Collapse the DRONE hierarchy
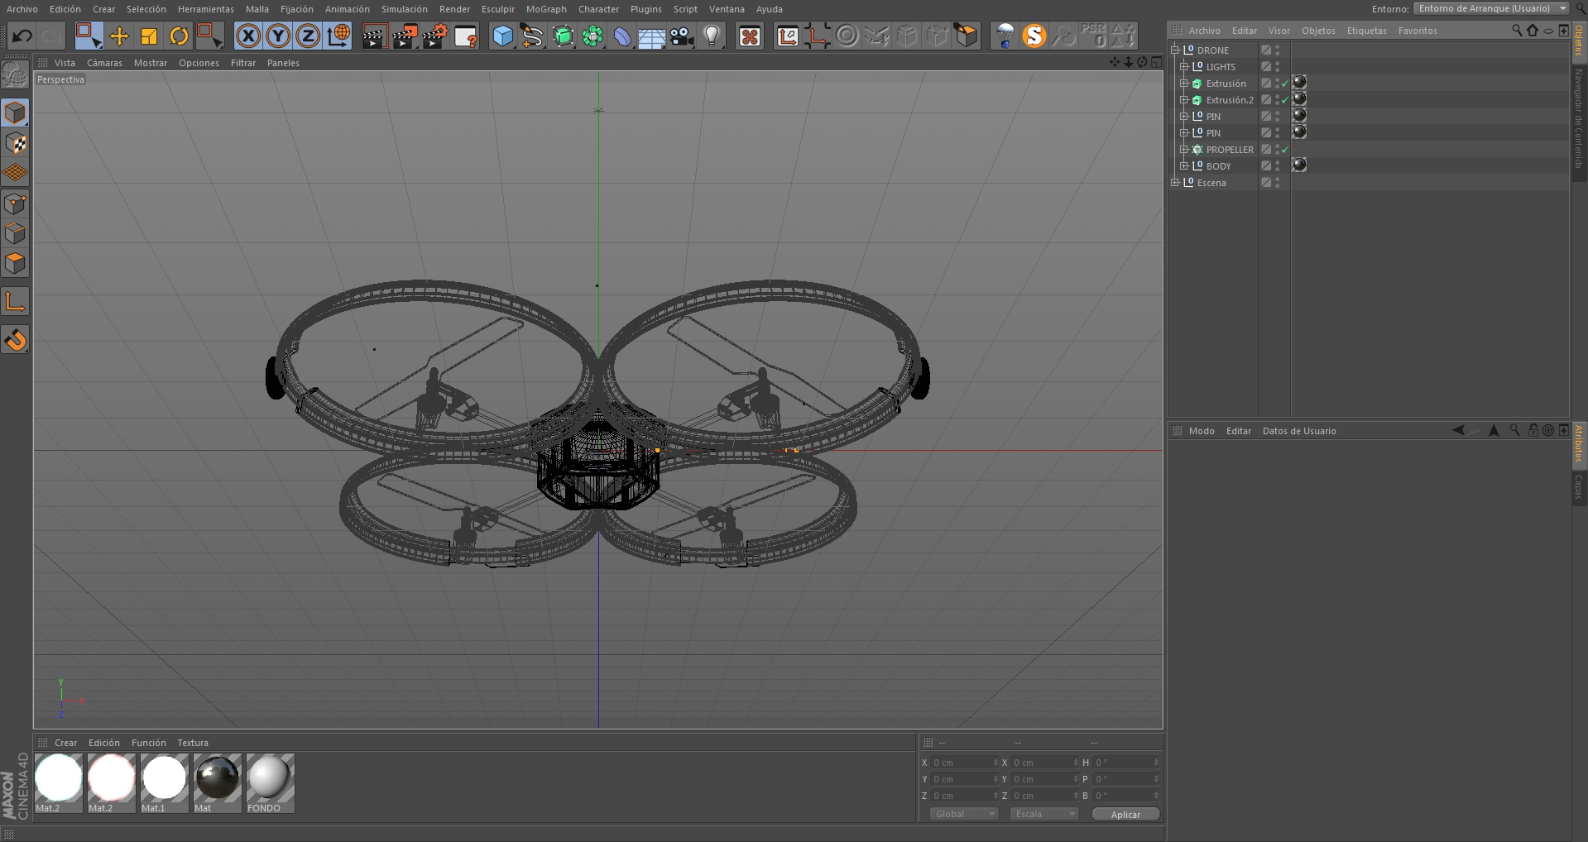Screen dimensions: 1588x842 click(1175, 50)
